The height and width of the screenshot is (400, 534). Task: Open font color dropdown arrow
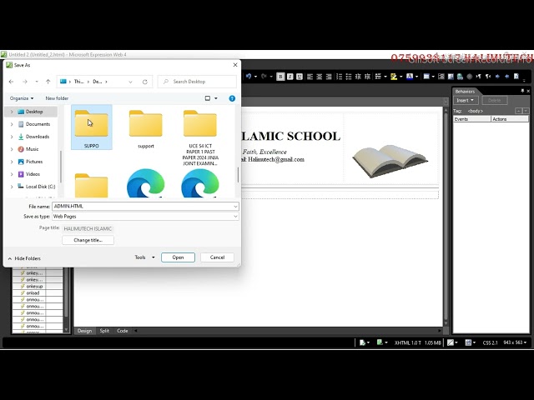(x=416, y=77)
